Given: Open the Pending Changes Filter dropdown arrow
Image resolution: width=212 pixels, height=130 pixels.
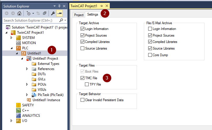Looking at the screenshot, I should pos(33,13).
